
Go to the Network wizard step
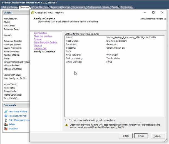click(x=38, y=45)
